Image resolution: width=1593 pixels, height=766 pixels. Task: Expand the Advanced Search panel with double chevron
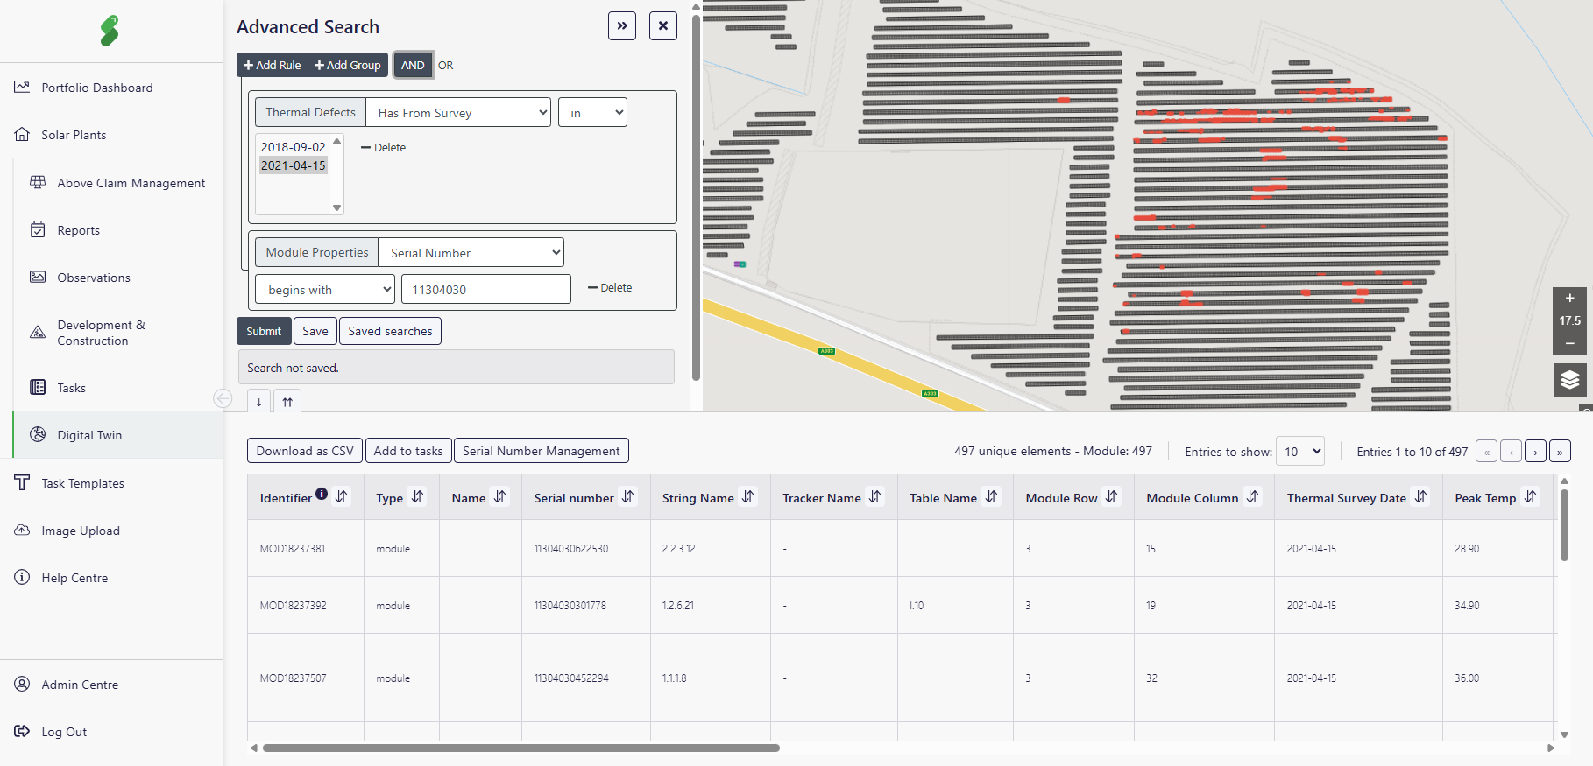(x=622, y=26)
